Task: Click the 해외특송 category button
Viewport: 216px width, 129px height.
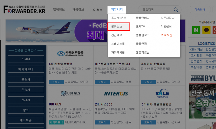Action: click(26, 120)
